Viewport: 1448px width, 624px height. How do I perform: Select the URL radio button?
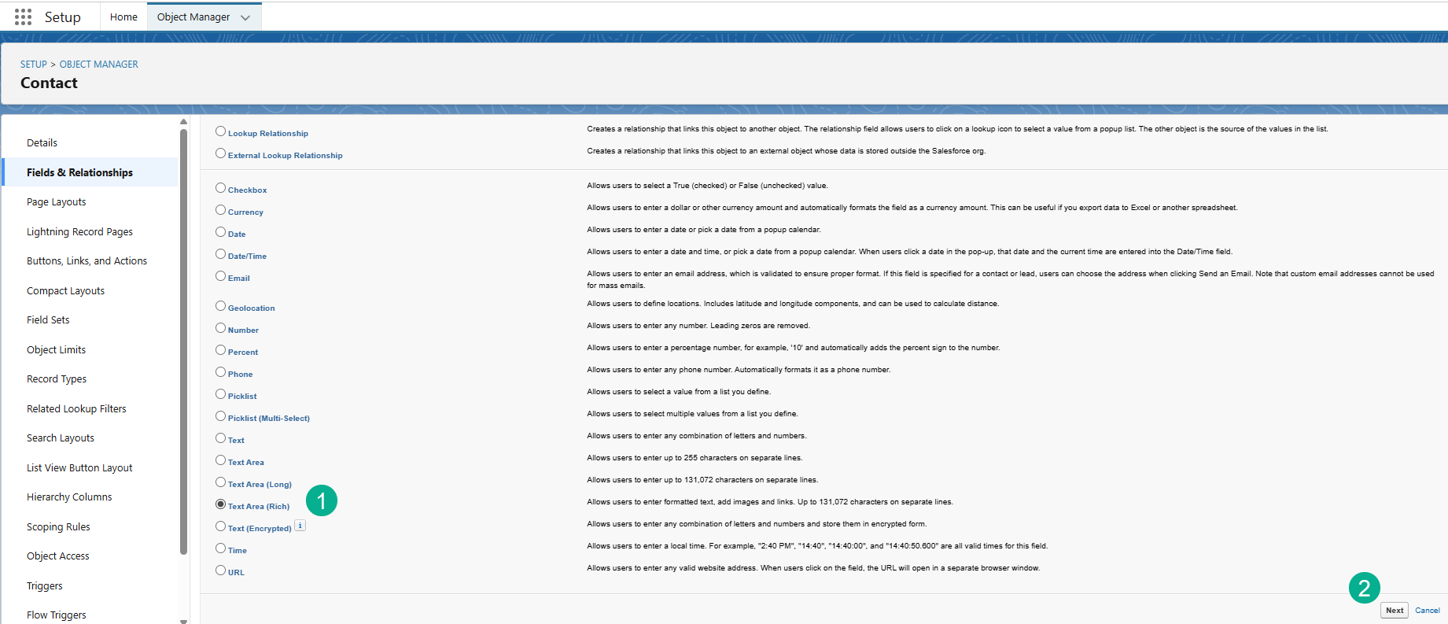tap(220, 570)
